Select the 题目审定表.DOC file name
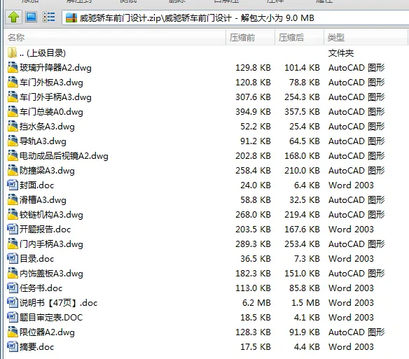This screenshot has width=409, height=359. point(51,317)
